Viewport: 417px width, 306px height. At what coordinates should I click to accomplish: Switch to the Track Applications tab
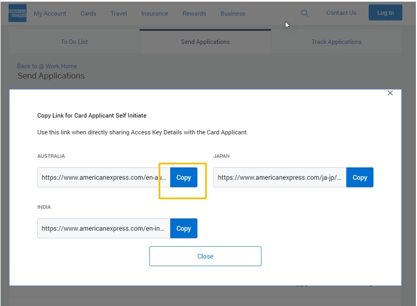(x=336, y=42)
